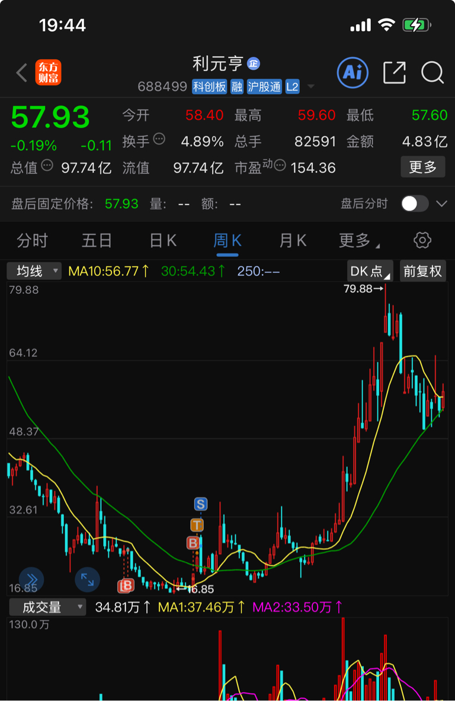Screen dimensions: 455x701
Task: Tap the info icon beside 总值
Action: (47, 166)
